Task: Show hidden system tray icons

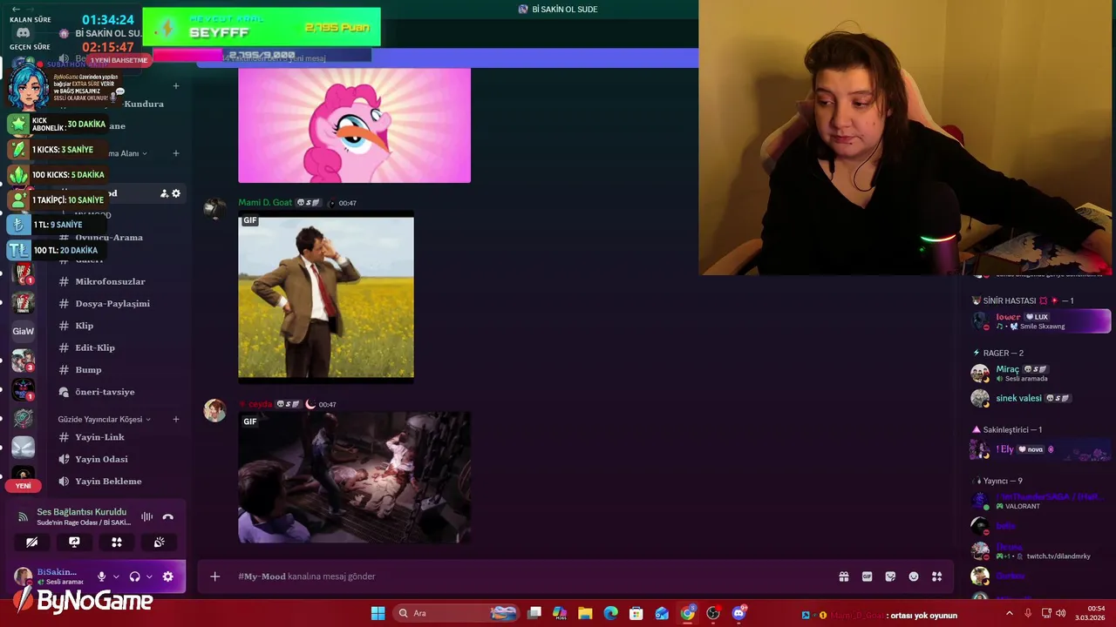Action: click(x=1011, y=613)
